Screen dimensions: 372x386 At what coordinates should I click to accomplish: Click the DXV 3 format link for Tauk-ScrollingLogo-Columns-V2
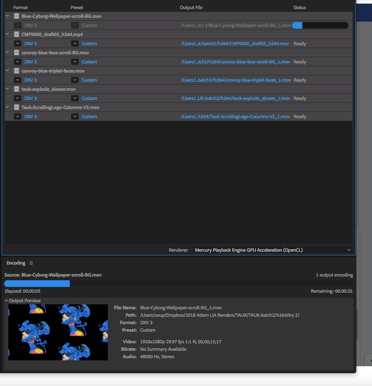point(30,117)
